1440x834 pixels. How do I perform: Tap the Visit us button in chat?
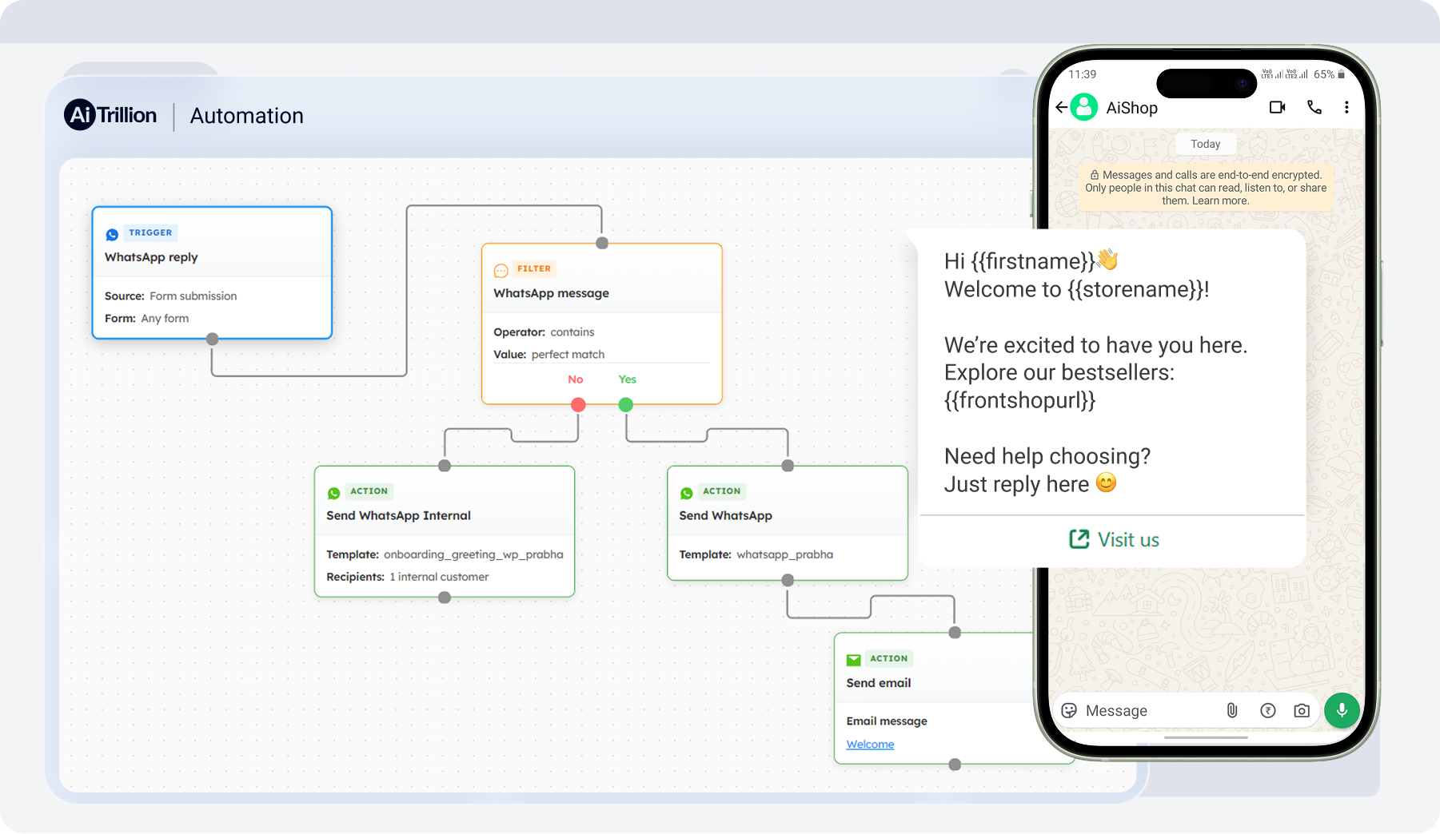coord(1114,540)
